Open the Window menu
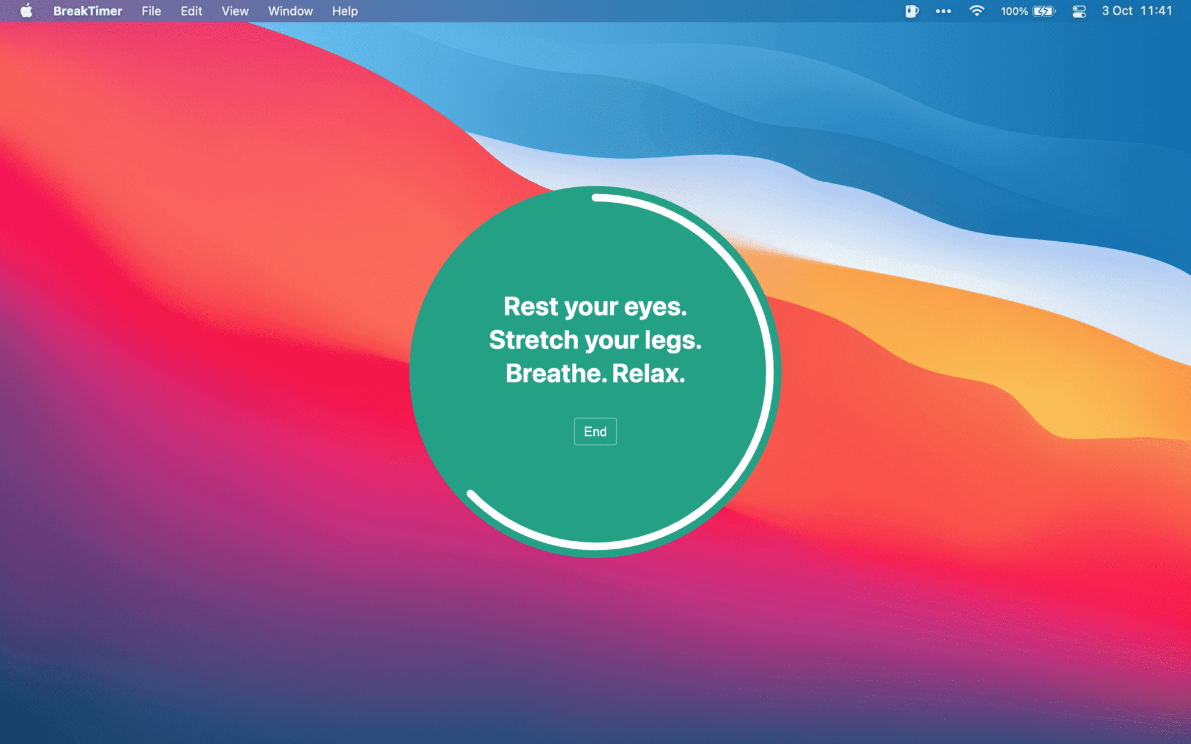1191x744 pixels. [x=290, y=11]
